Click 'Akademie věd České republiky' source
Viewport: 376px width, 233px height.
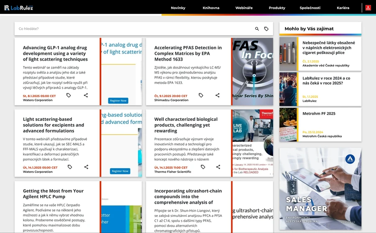pyautogui.click(x=326, y=65)
